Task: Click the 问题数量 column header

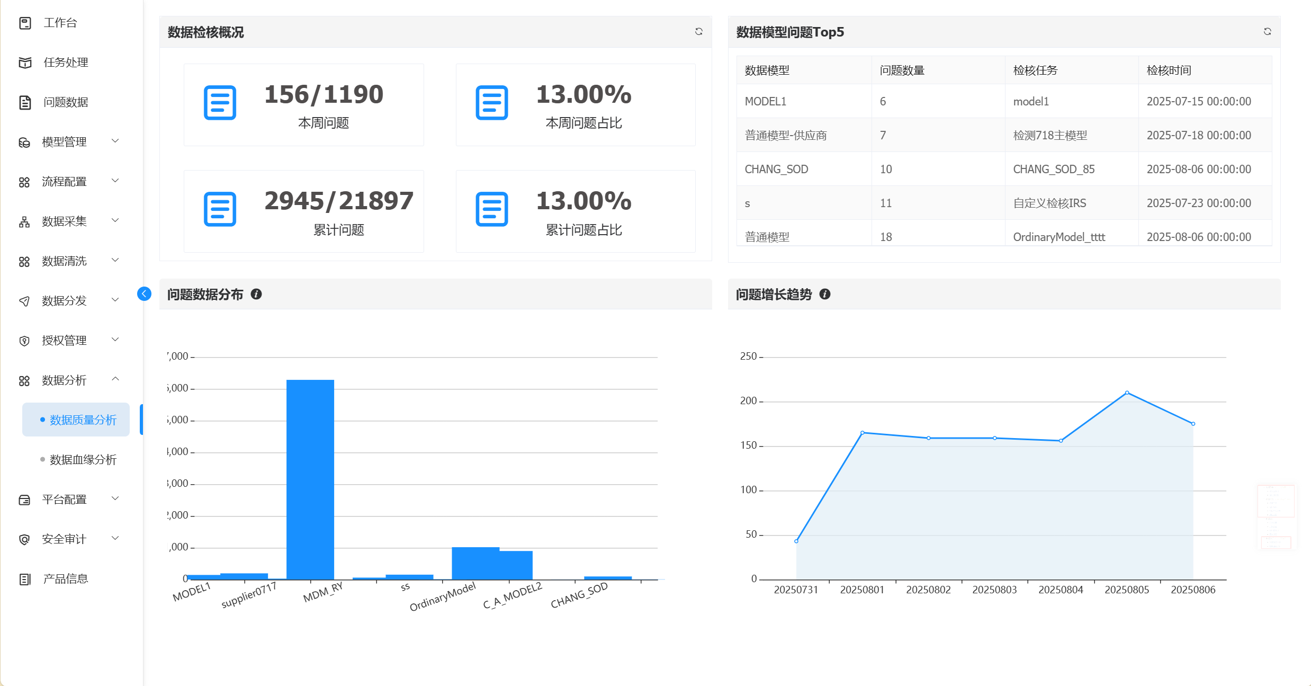Action: [902, 70]
